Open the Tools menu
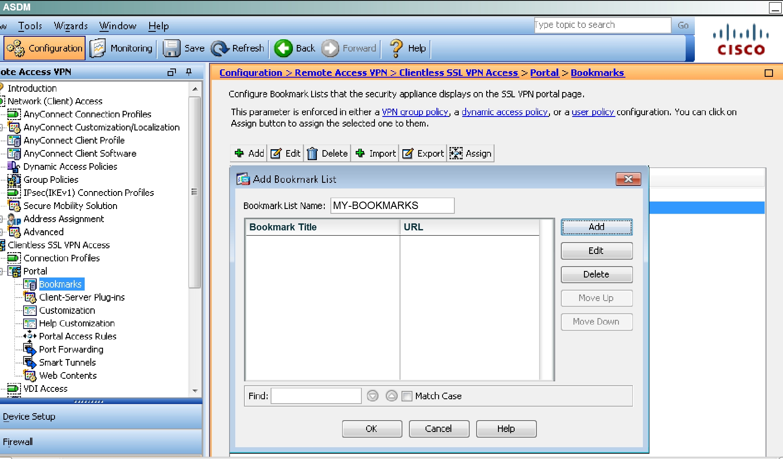This screenshot has width=783, height=459. (30, 26)
